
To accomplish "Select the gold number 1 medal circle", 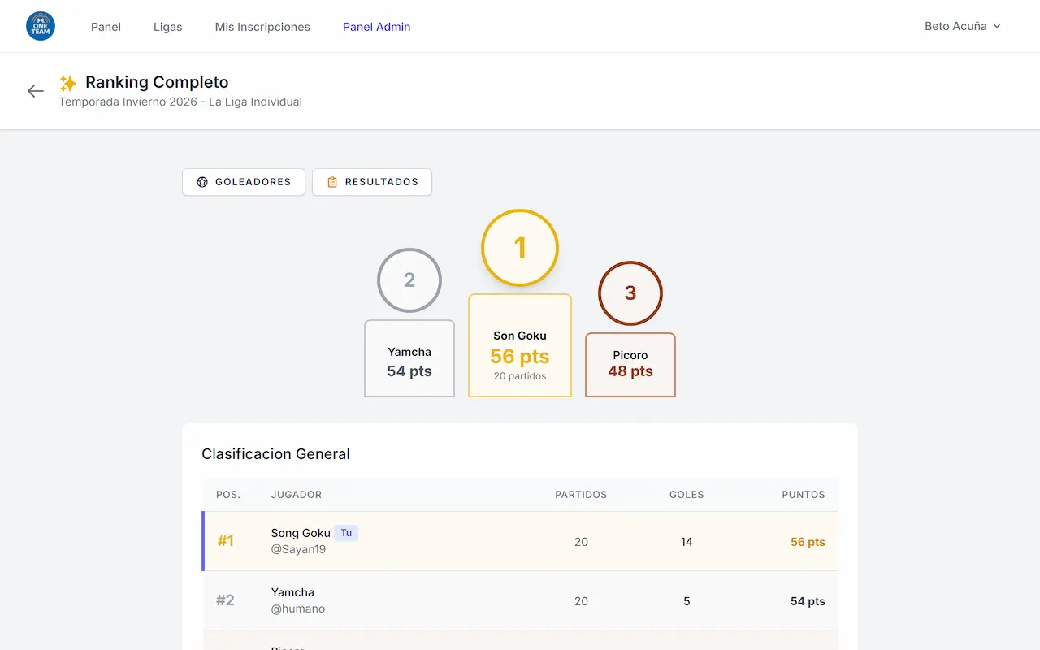I will 520,248.
